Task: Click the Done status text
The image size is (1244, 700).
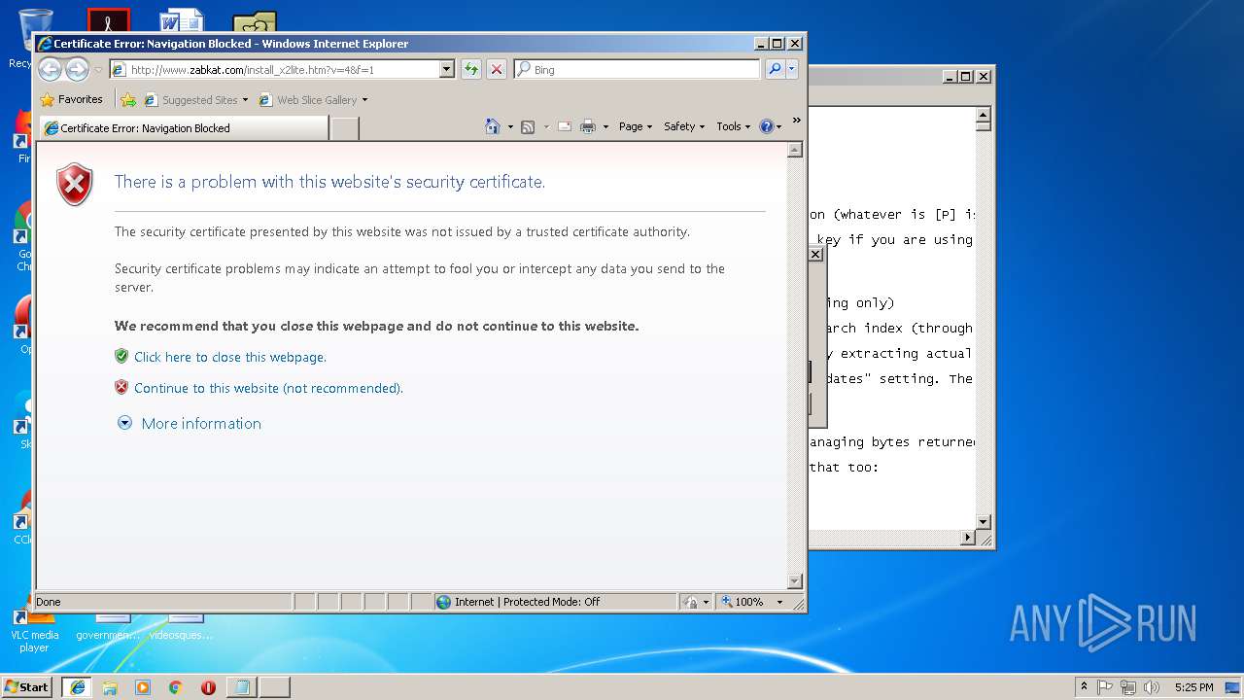Action: (49, 602)
